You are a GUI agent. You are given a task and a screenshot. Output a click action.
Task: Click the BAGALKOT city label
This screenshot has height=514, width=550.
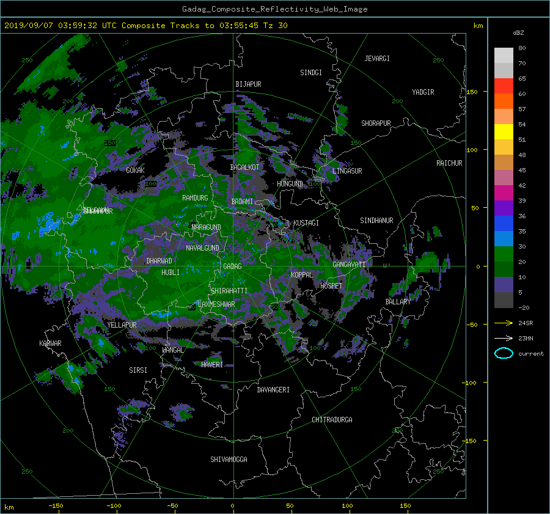244,167
